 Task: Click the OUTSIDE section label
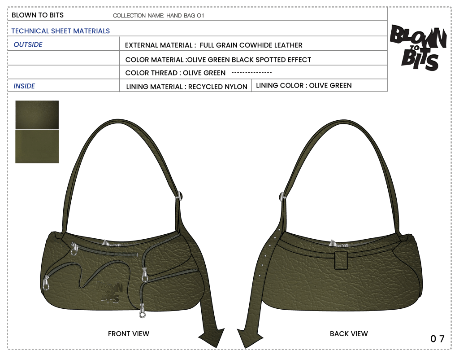pyautogui.click(x=28, y=44)
